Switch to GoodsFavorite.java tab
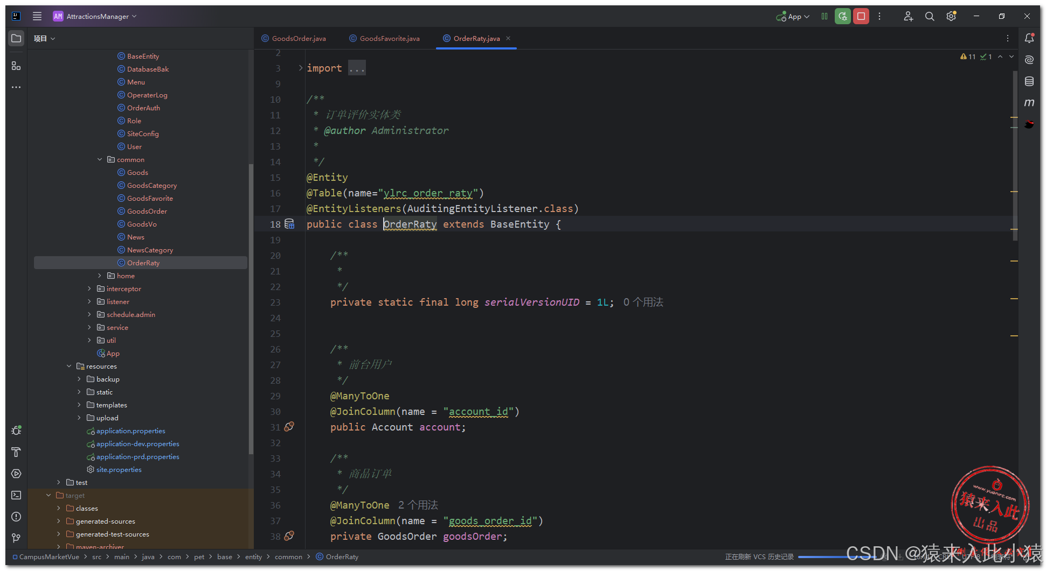Screen dimensions: 1046x571 coord(385,38)
